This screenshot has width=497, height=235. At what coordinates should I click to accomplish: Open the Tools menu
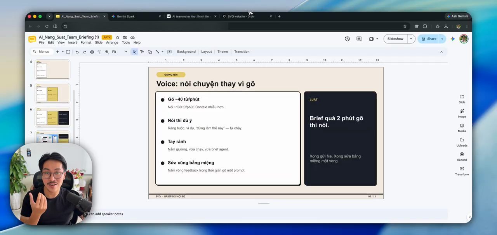pyautogui.click(x=126, y=43)
